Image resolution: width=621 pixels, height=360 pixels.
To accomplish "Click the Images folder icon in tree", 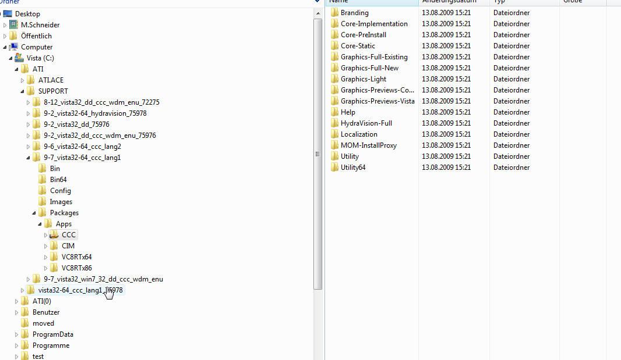I will point(43,202).
